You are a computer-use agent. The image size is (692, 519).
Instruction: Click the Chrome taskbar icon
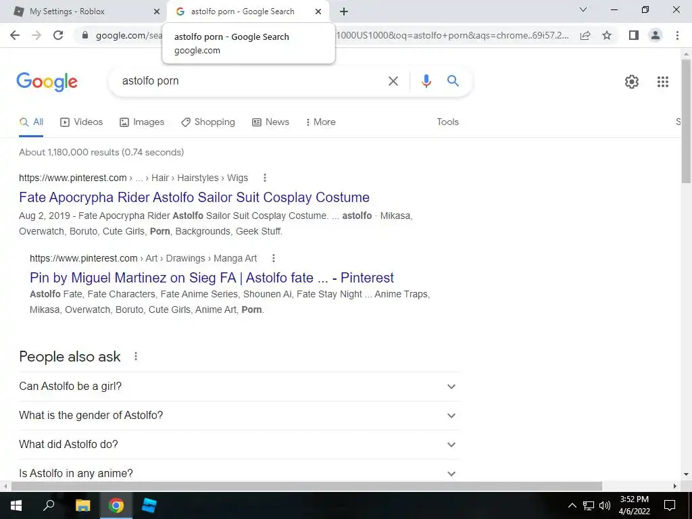coord(116,505)
